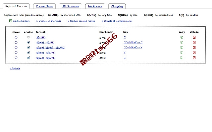Viewport: 212px width, 132px height.
Task: Click the Add a shortcut link
Action: click(21, 21)
